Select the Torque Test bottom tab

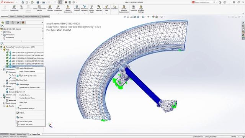tap(35, 134)
